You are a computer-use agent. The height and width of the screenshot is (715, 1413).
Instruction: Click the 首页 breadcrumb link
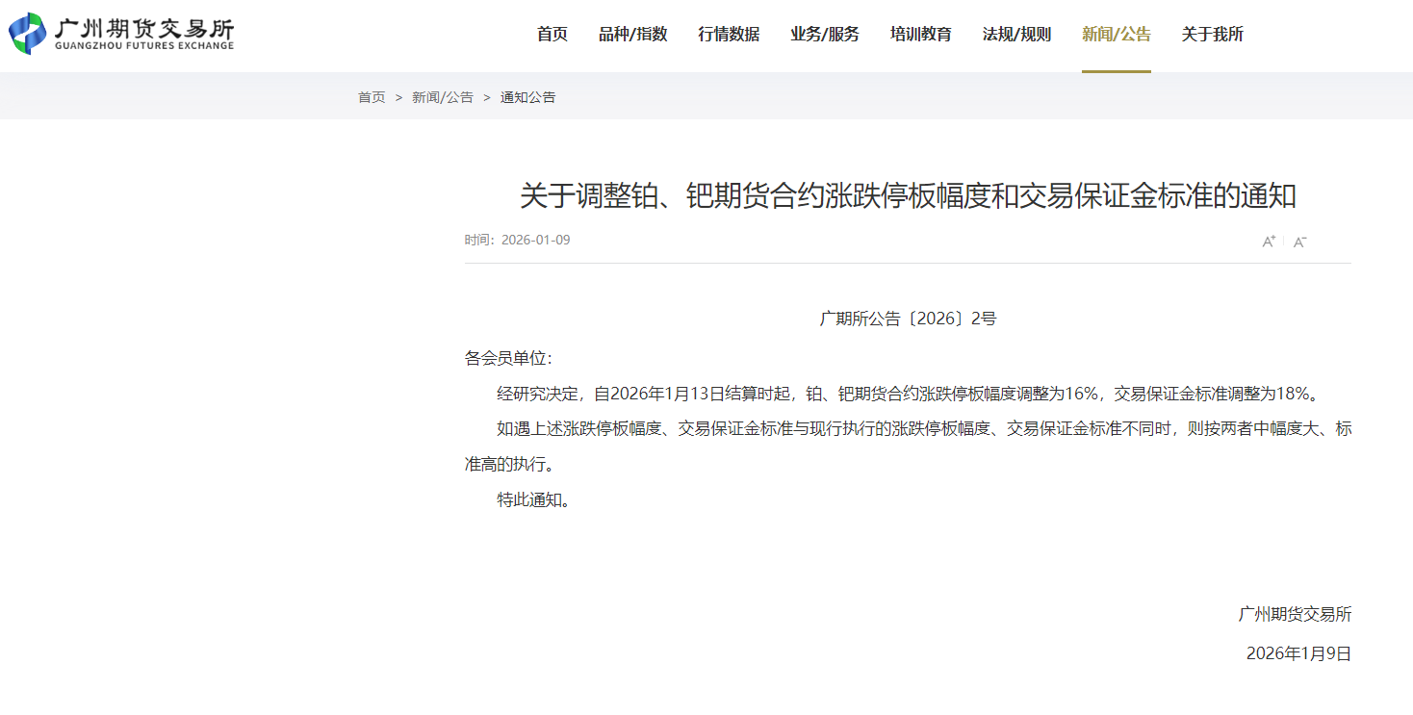coord(372,97)
